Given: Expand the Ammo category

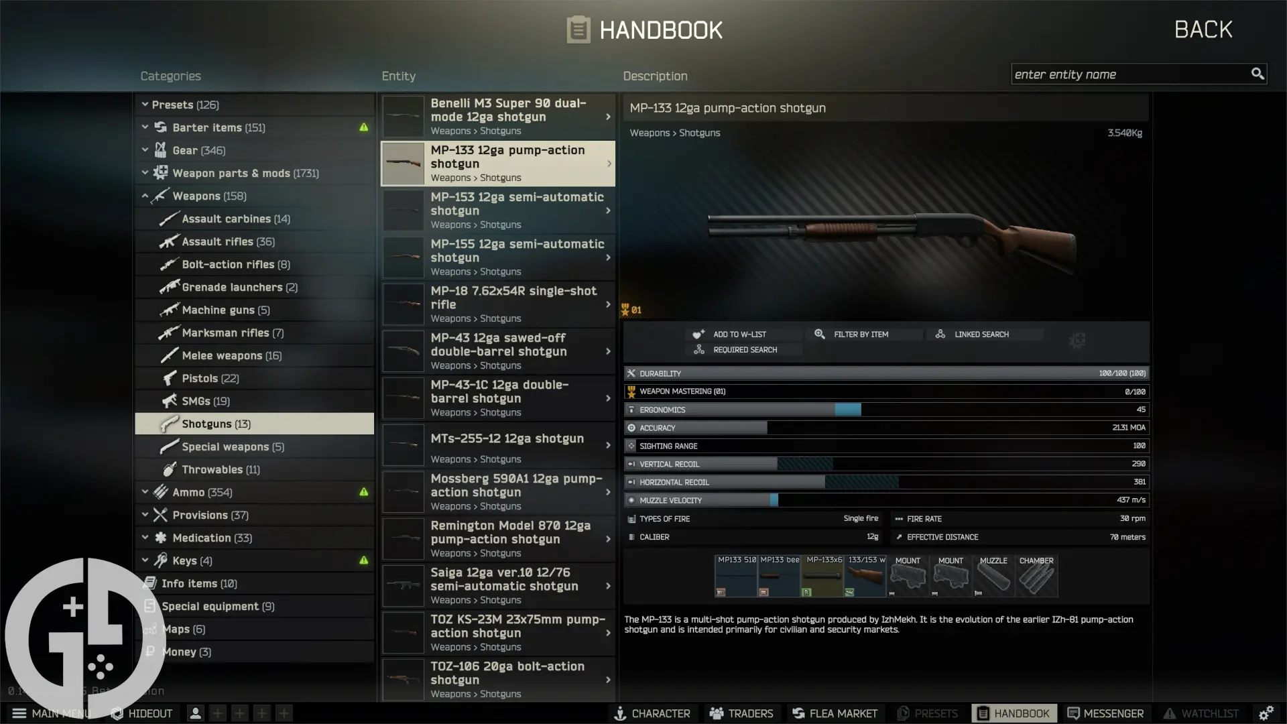Looking at the screenshot, I should (145, 491).
